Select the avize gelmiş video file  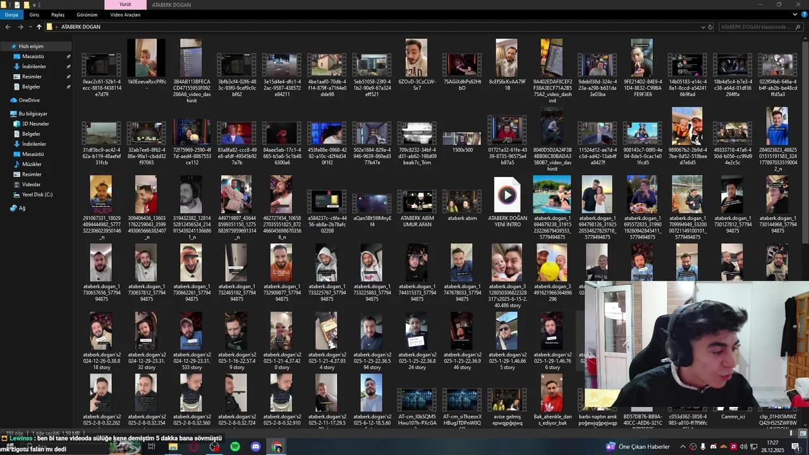coord(507,408)
